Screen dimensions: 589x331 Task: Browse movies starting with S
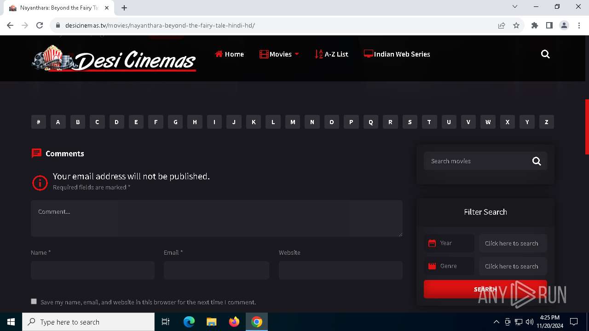pyautogui.click(x=410, y=122)
